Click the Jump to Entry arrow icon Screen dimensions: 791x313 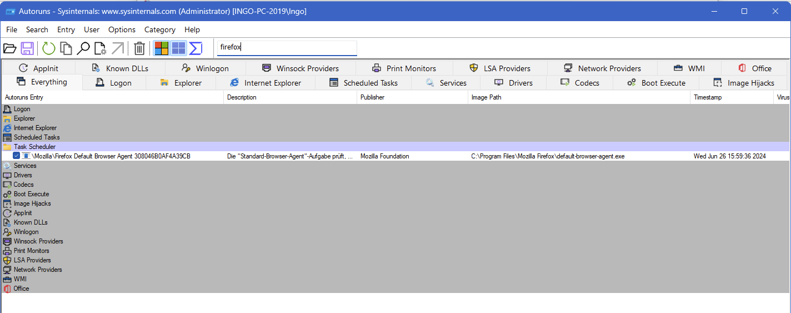(x=118, y=48)
